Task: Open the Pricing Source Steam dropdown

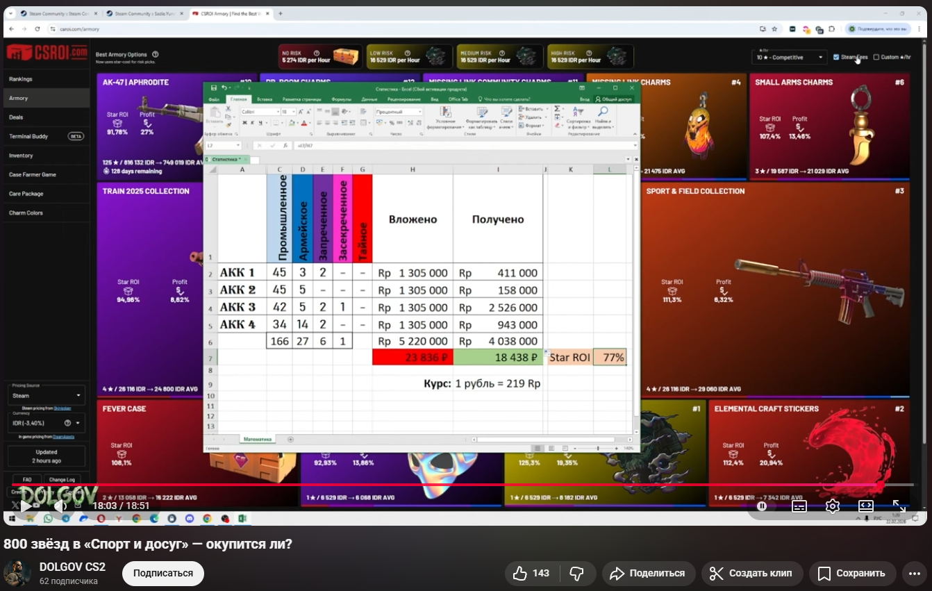Action: tap(47, 395)
